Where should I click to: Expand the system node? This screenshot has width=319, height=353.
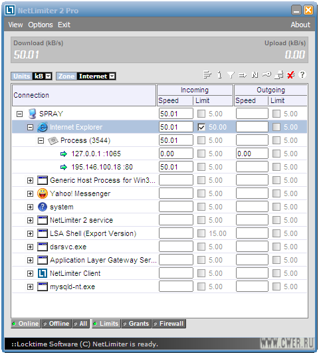(x=30, y=207)
